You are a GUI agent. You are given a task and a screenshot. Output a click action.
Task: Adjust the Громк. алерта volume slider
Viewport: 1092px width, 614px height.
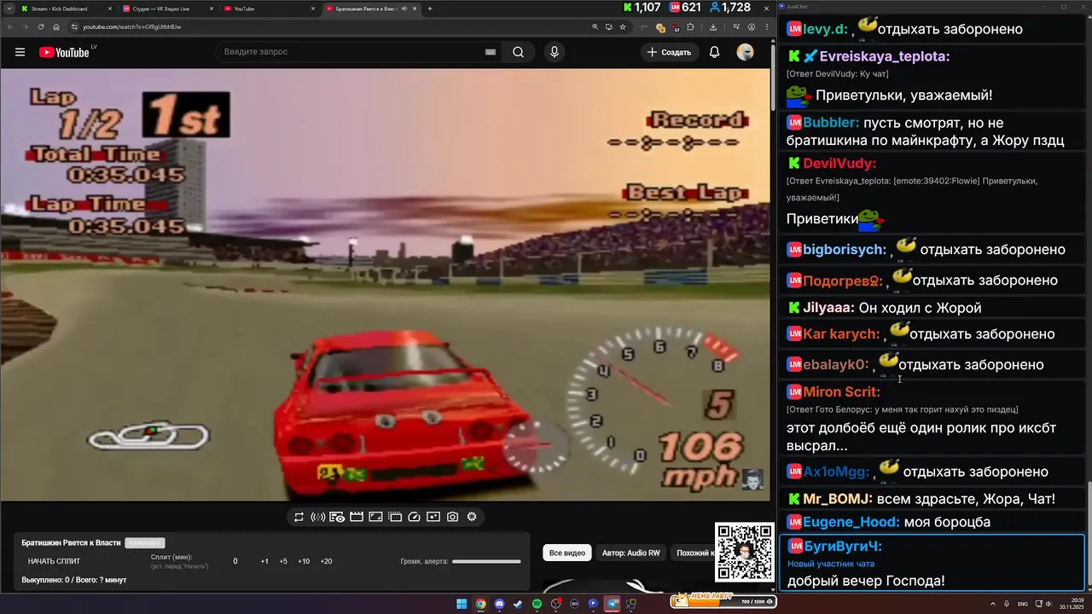pos(486,561)
